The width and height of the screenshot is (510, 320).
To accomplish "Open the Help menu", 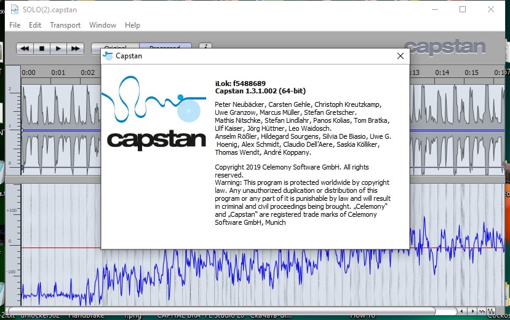I will (132, 25).
